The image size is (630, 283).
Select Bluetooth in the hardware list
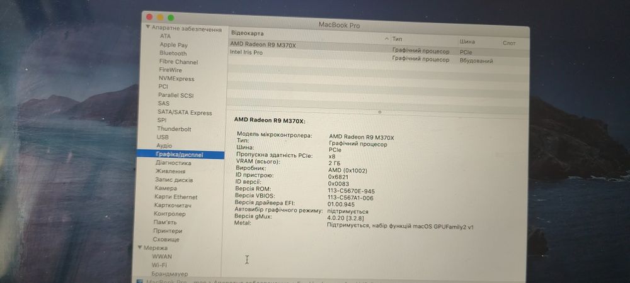point(173,53)
